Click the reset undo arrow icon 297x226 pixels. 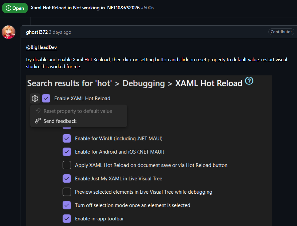(x=38, y=111)
